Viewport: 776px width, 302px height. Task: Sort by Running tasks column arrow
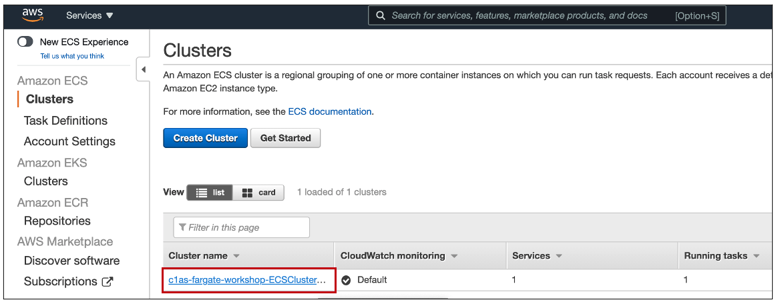click(x=756, y=256)
